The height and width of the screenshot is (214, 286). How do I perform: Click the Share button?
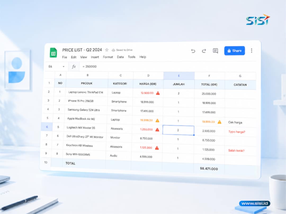click(234, 50)
